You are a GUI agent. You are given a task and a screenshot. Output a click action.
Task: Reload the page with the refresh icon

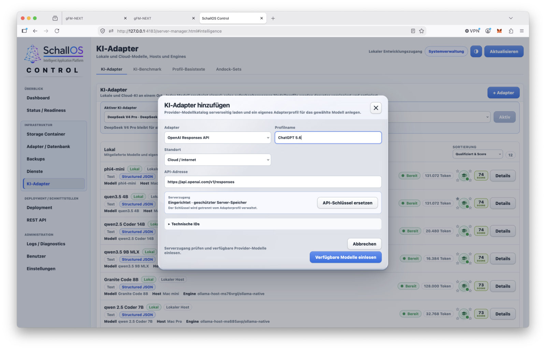click(x=57, y=31)
